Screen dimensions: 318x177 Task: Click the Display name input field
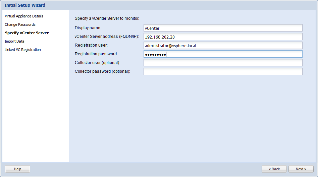click(x=223, y=28)
